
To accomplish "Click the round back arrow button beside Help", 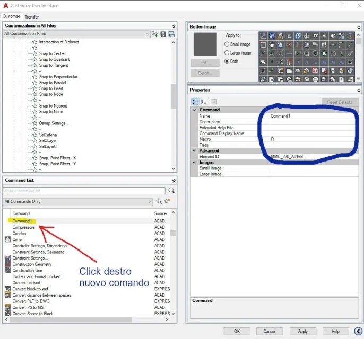I will click(358, 331).
